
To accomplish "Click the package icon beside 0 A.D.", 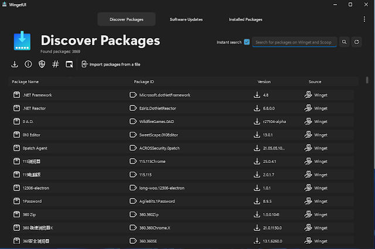I will (x=16, y=121).
